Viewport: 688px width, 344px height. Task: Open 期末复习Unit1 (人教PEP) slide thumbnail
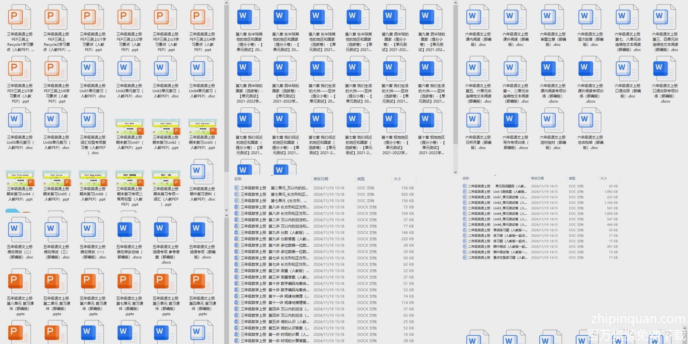coord(129,127)
